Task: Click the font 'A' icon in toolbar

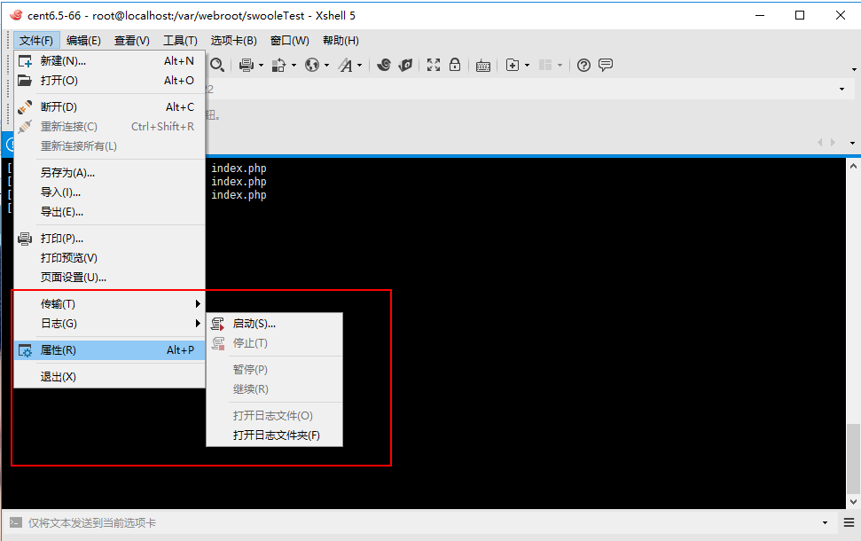Action: pyautogui.click(x=346, y=66)
